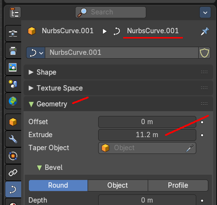Grab the Shape panel drag handle

204,72
